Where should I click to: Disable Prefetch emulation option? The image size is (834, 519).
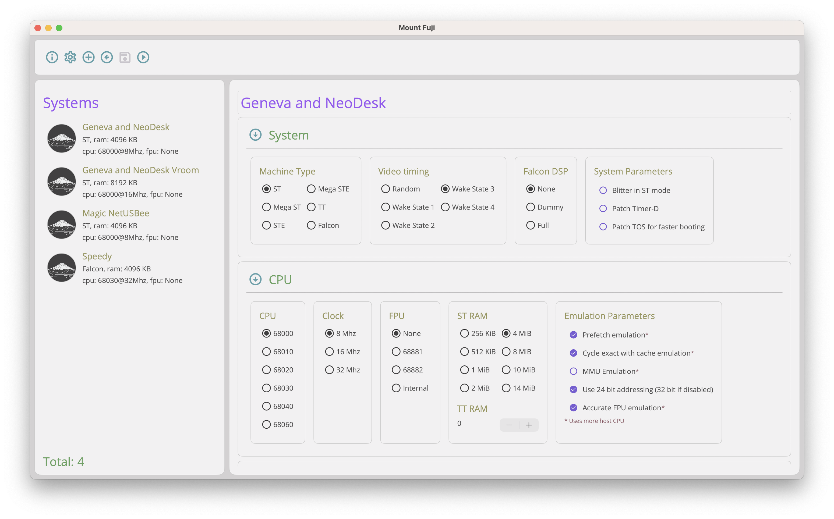pyautogui.click(x=573, y=335)
